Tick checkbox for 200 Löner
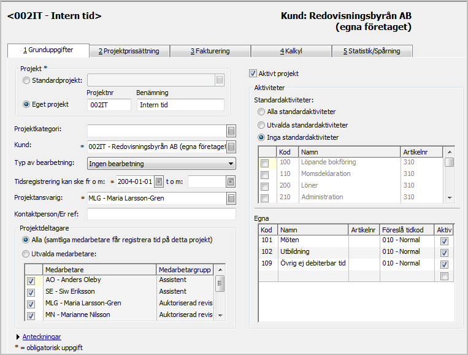The width and height of the screenshot is (468, 355). pyautogui.click(x=264, y=186)
